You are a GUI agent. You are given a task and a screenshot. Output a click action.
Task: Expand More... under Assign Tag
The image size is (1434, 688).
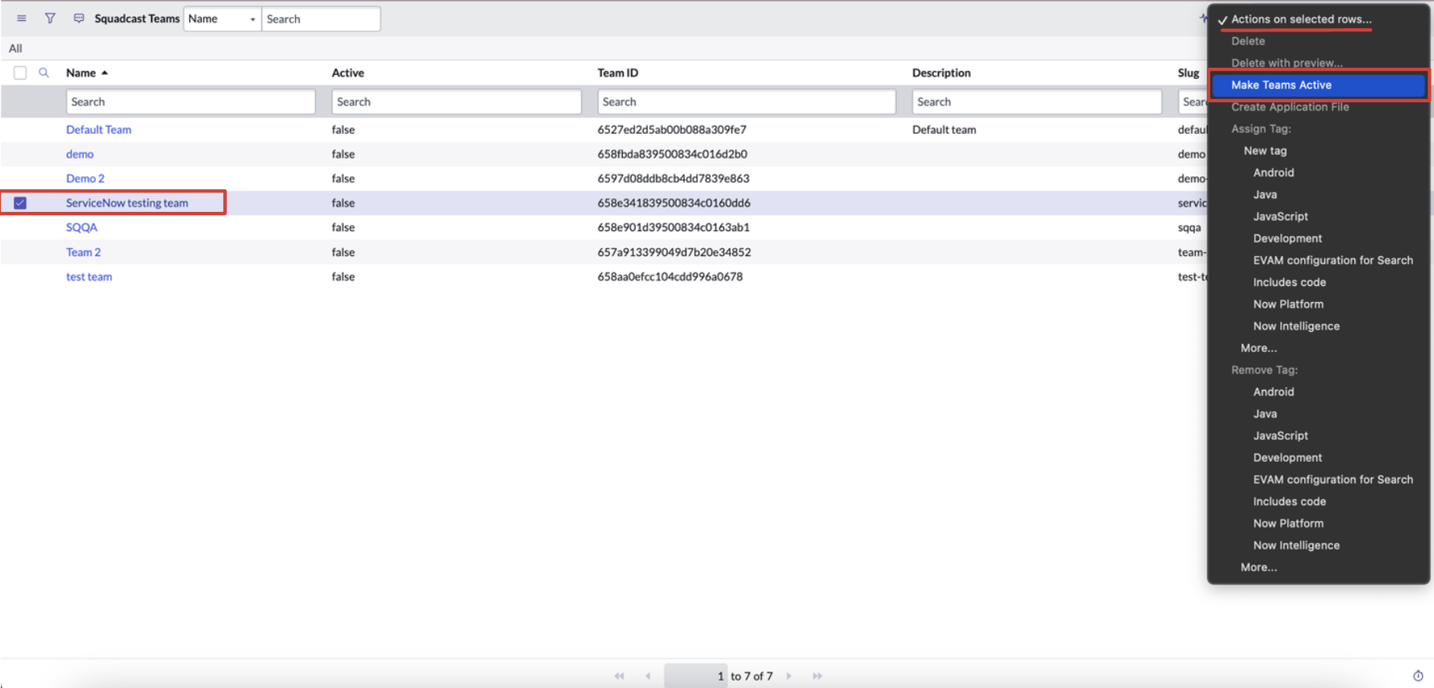[x=1258, y=348]
